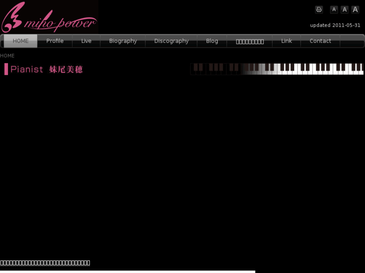Click the piano keyboard banner image

pyautogui.click(x=277, y=69)
